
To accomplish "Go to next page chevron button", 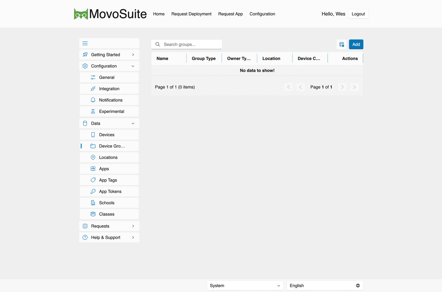I will tap(342, 87).
